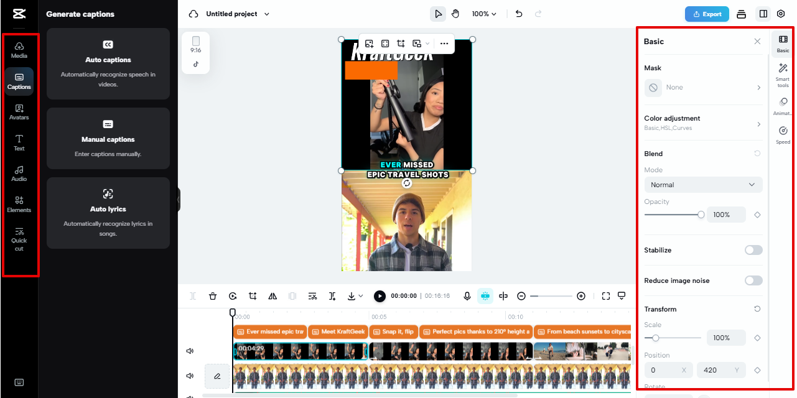Delete the selected clip using trash icon
797x398 pixels.
tap(213, 296)
